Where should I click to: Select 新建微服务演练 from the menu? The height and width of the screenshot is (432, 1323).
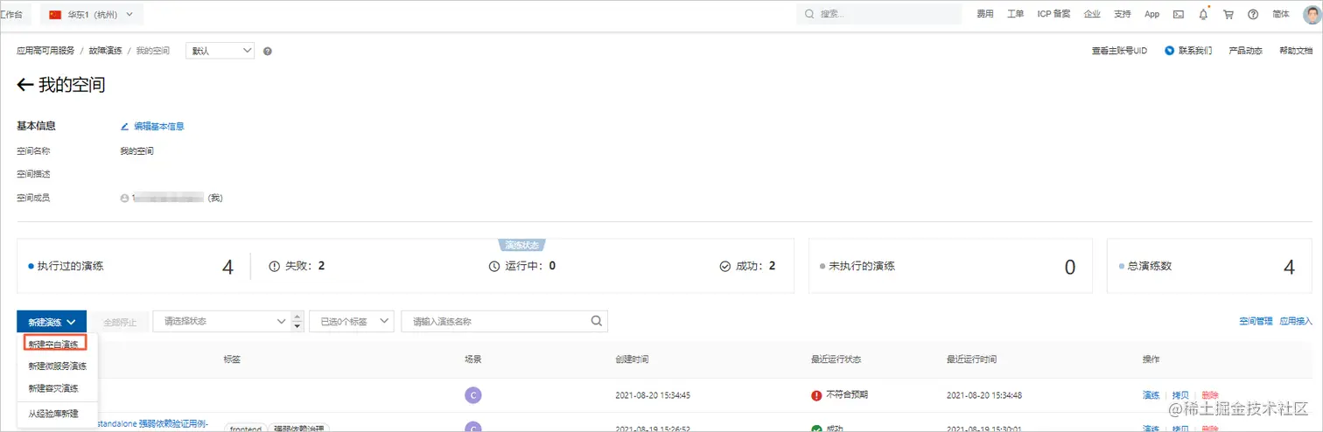[58, 366]
